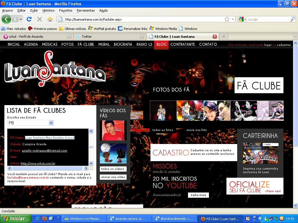Click the CADASTRO banner
Image resolution: width=298 pixels, height=223 pixels.
point(194,152)
